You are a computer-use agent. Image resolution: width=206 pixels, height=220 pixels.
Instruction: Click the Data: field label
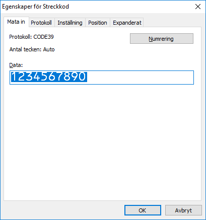[16, 65]
